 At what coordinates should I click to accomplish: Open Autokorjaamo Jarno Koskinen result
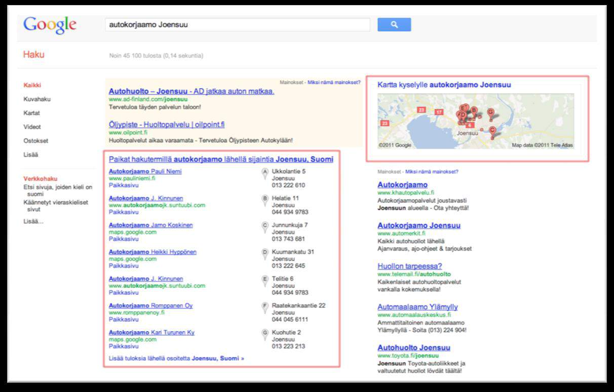[x=150, y=225]
